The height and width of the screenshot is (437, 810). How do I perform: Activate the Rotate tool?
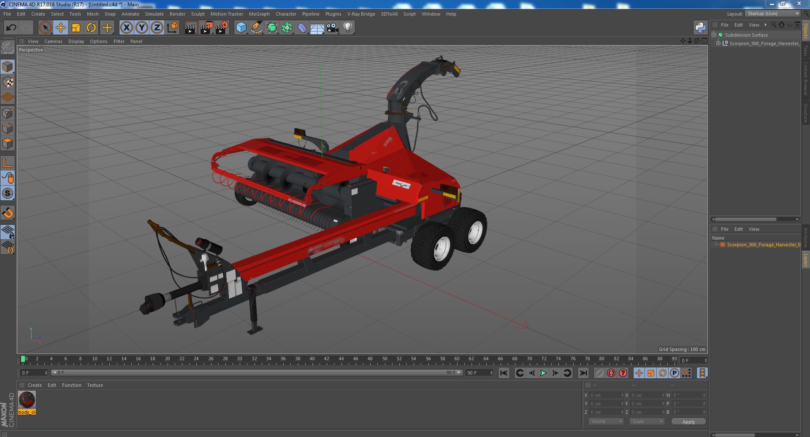point(91,28)
